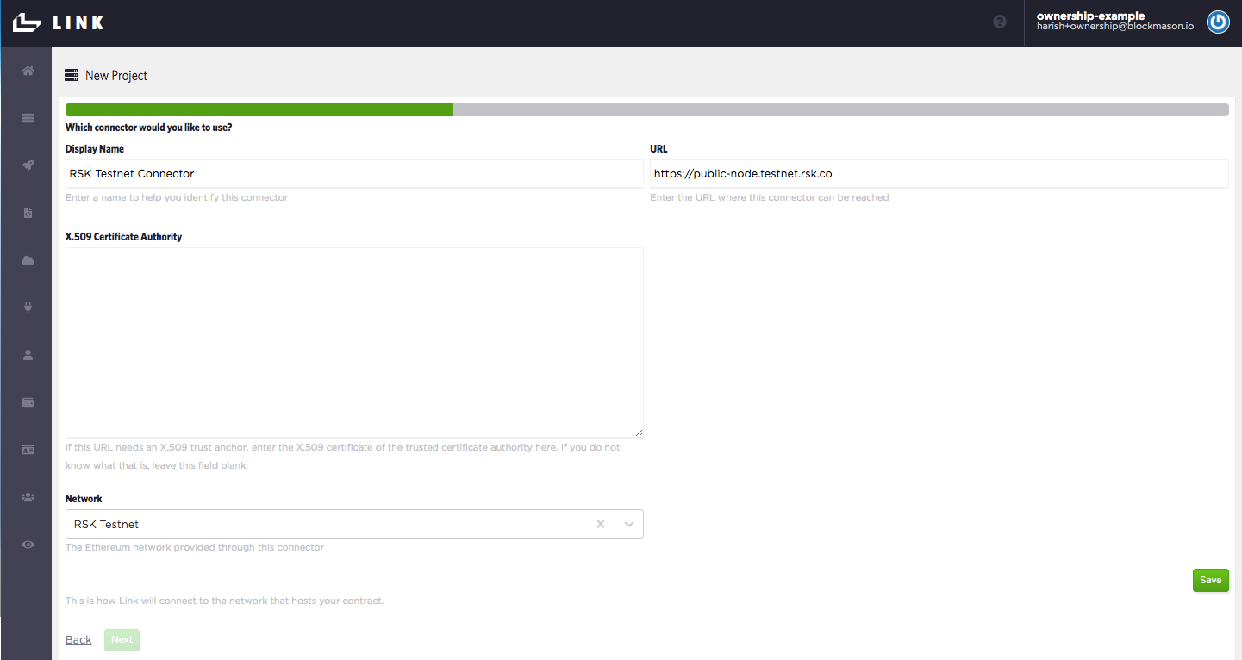Click the Display Name input field
The height and width of the screenshot is (660, 1242).
(x=354, y=173)
